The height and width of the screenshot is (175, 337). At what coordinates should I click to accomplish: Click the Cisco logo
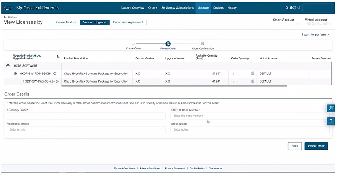8,7
